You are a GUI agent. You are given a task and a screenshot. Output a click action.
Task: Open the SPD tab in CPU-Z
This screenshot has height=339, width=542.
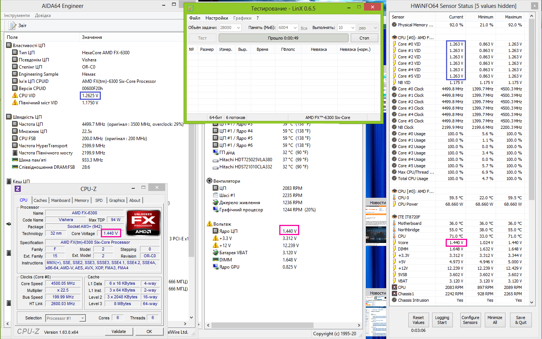coord(99,200)
